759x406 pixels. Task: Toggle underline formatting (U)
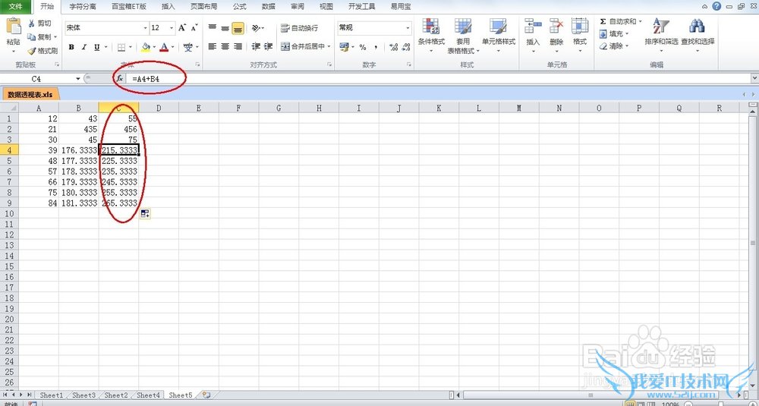[97, 47]
